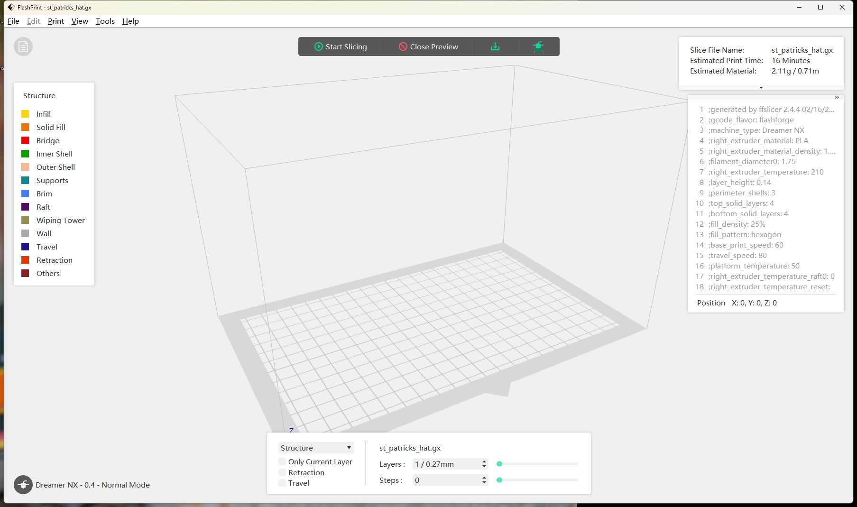Viewport: 857px width, 507px height.
Task: Collapse the G-code panel with double-chevron
Action: point(837,97)
